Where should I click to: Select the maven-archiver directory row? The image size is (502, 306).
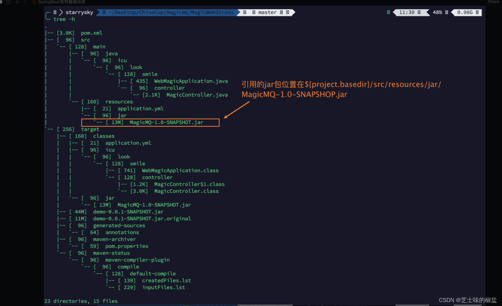point(97,239)
